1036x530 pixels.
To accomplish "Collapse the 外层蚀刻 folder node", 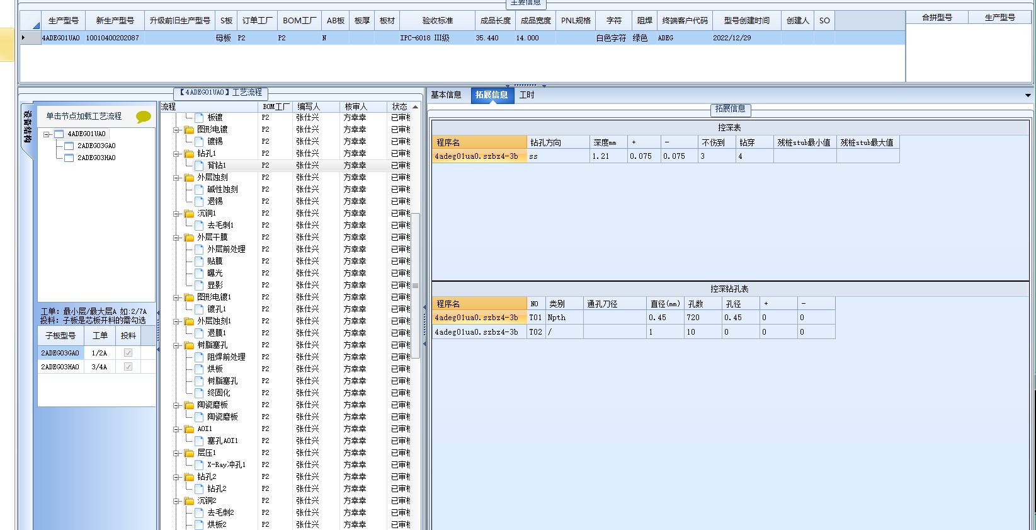I will (x=177, y=178).
